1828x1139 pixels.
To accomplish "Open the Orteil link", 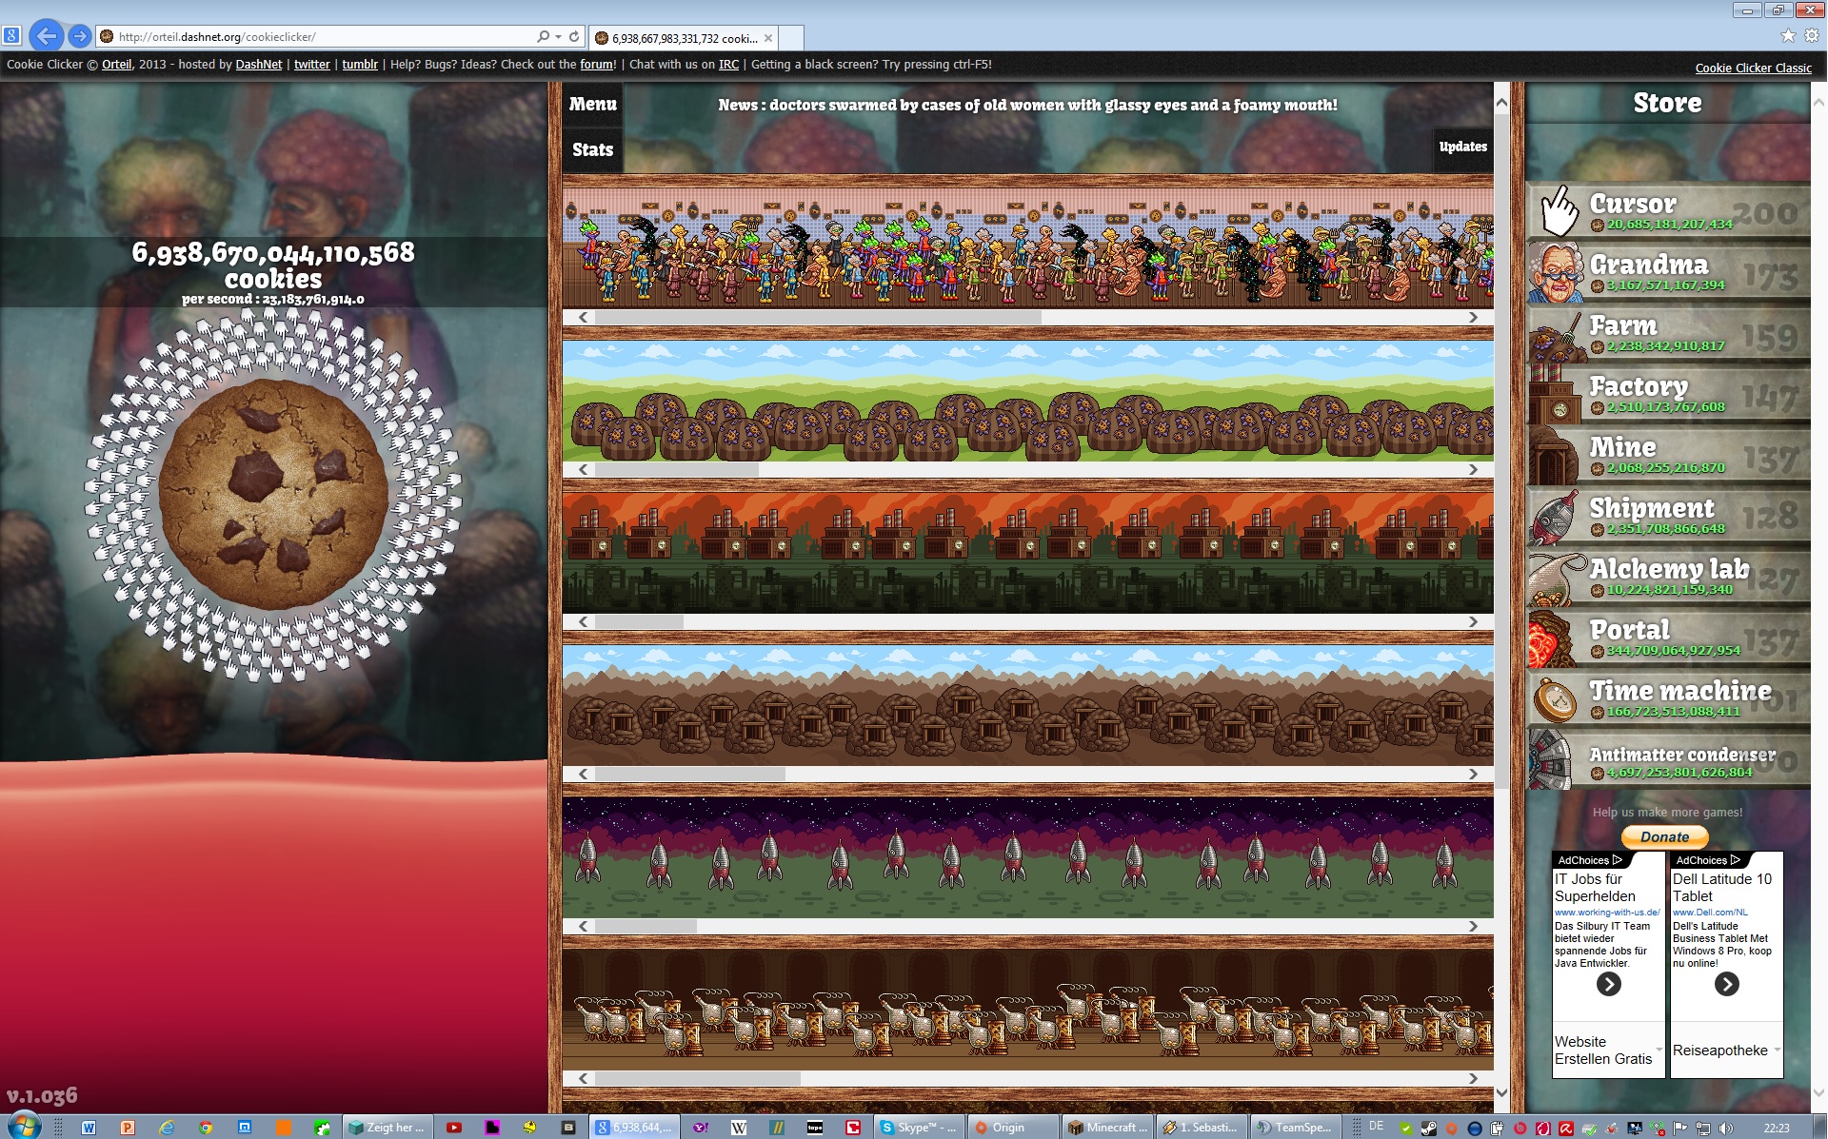I will [117, 65].
